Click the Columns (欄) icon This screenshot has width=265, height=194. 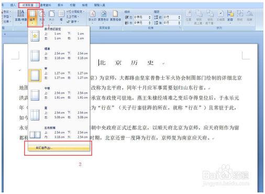point(61,16)
